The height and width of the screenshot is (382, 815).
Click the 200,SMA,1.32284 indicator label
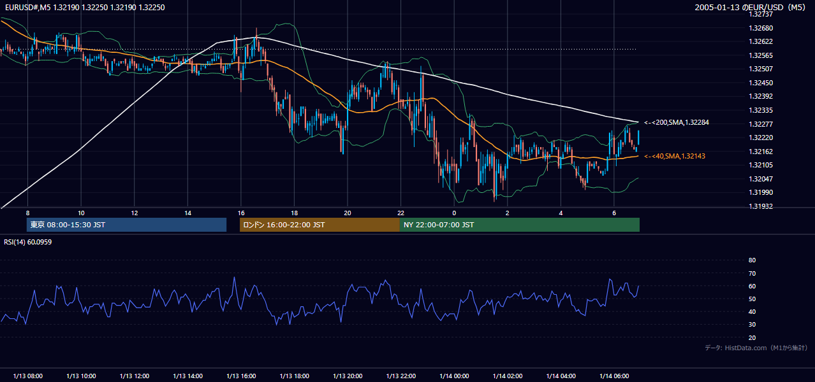[x=676, y=122]
